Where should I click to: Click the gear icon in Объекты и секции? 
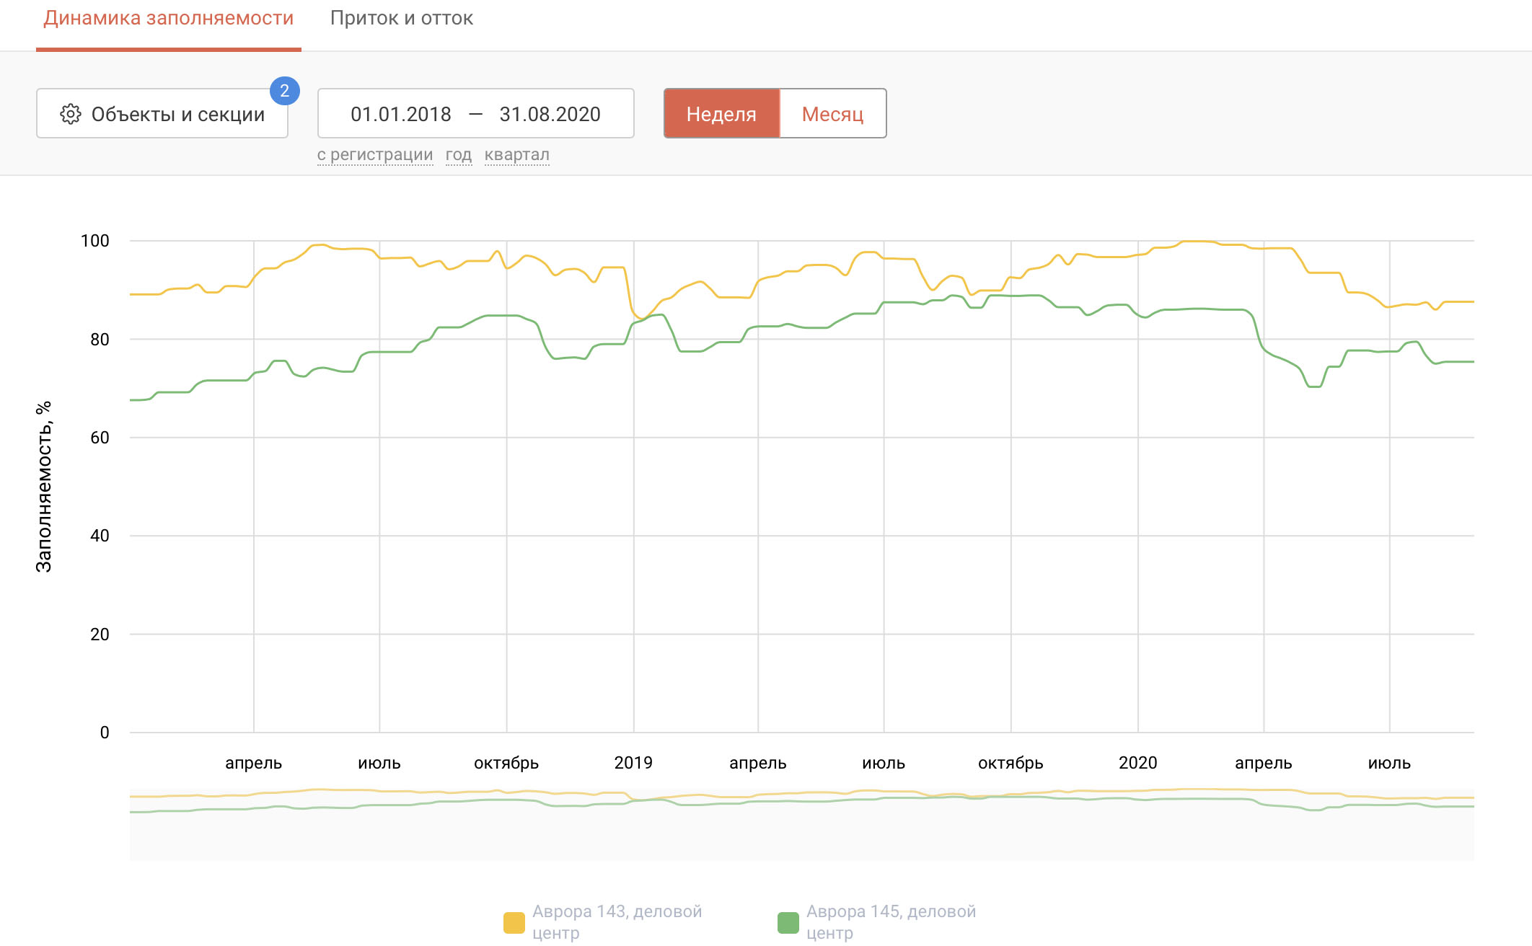point(71,114)
